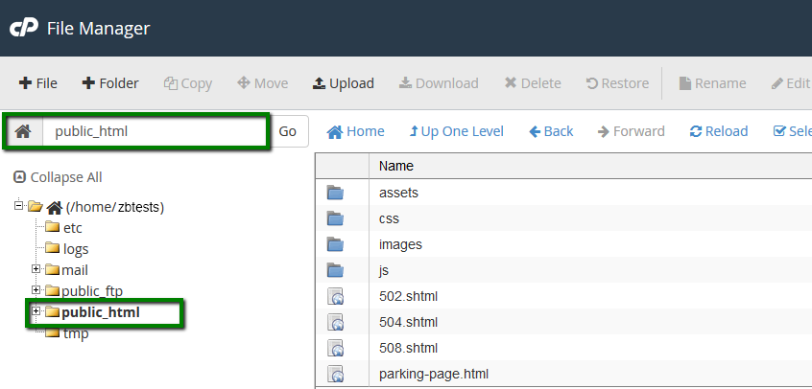Collapse the /home/zbtests root node

tap(18, 206)
